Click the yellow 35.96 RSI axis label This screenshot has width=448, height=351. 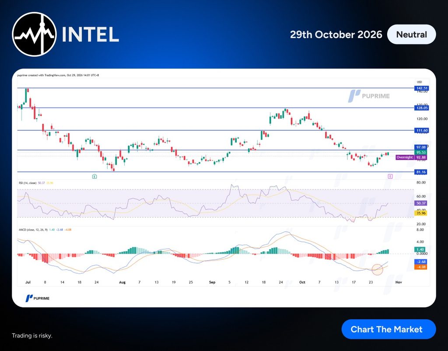coord(421,213)
